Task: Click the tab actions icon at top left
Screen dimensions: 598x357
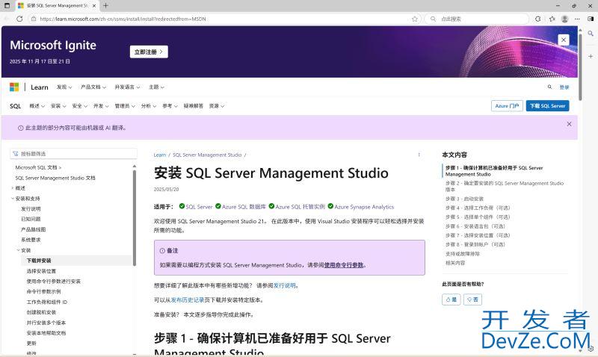Action: (7, 6)
